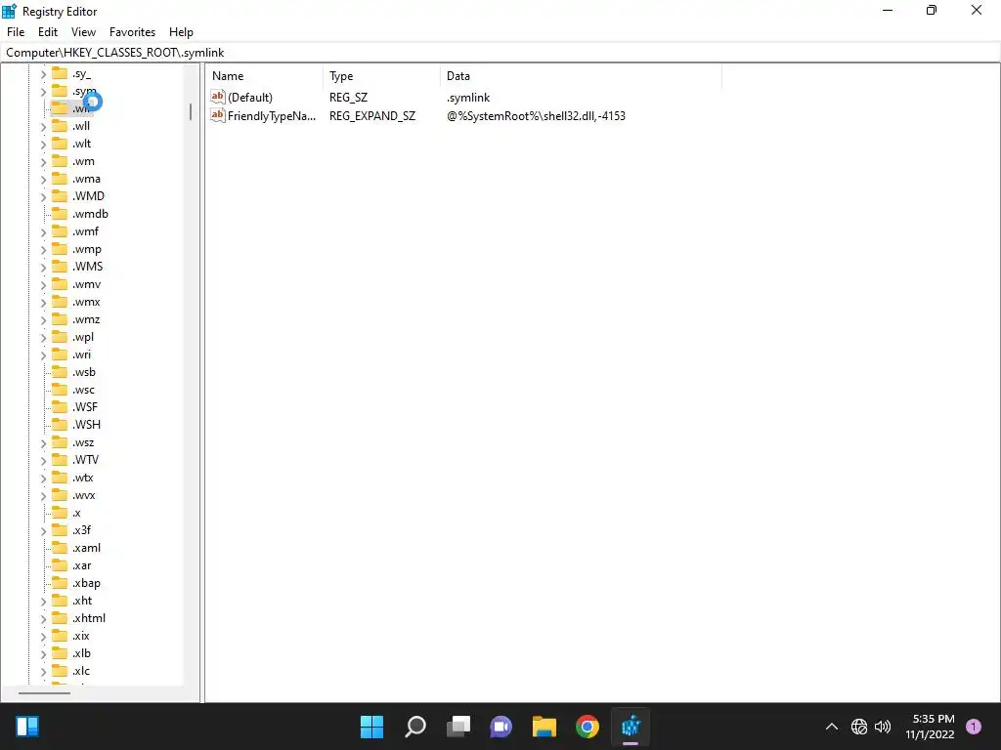Image resolution: width=1001 pixels, height=750 pixels.
Task: Select the .xlb key label
Action: [x=82, y=653]
